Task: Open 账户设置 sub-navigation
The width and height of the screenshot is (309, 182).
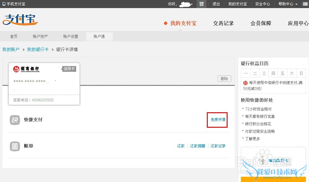Action: tap(71, 36)
